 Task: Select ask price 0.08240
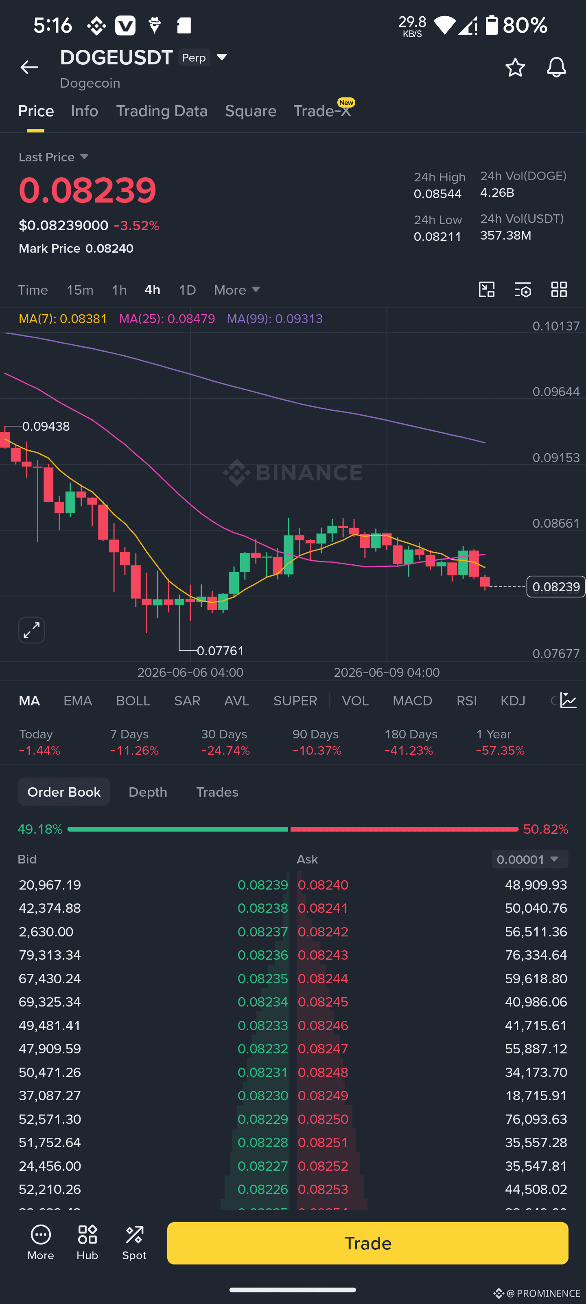[x=323, y=885]
